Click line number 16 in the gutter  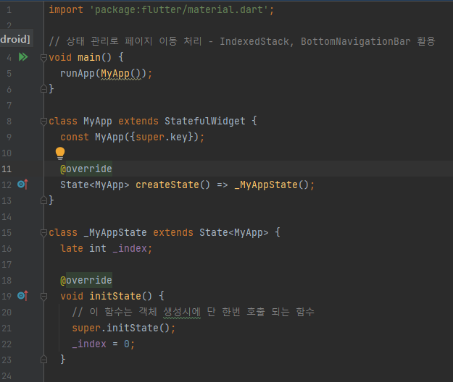(7, 248)
